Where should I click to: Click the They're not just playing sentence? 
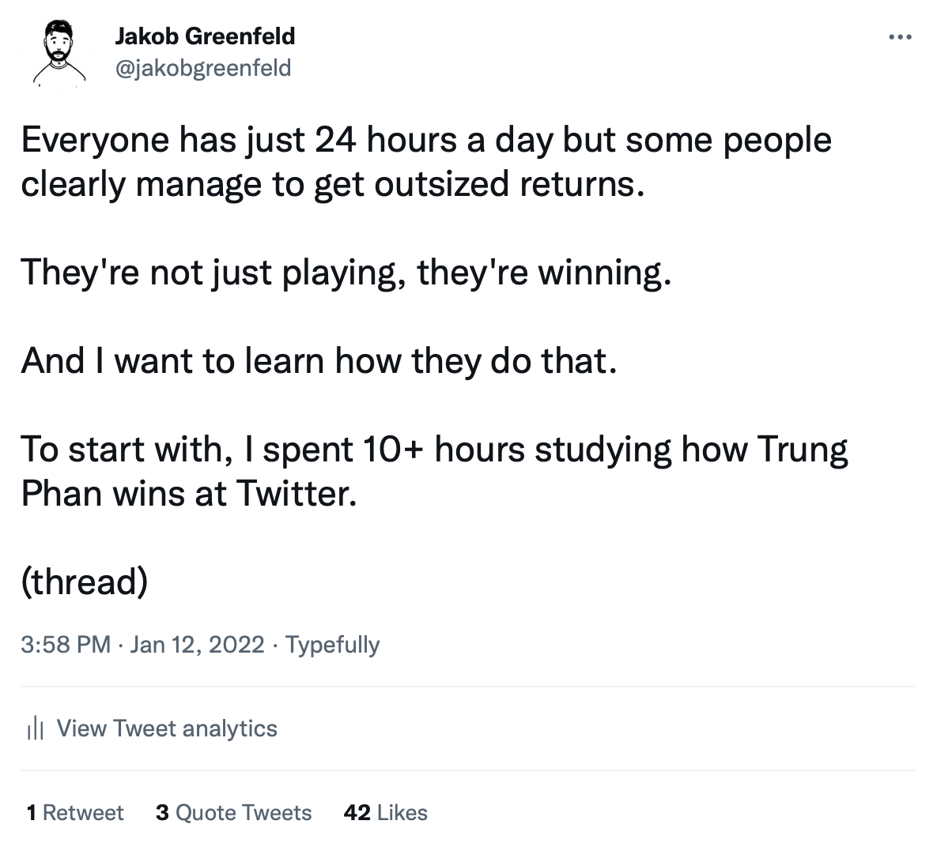(346, 273)
